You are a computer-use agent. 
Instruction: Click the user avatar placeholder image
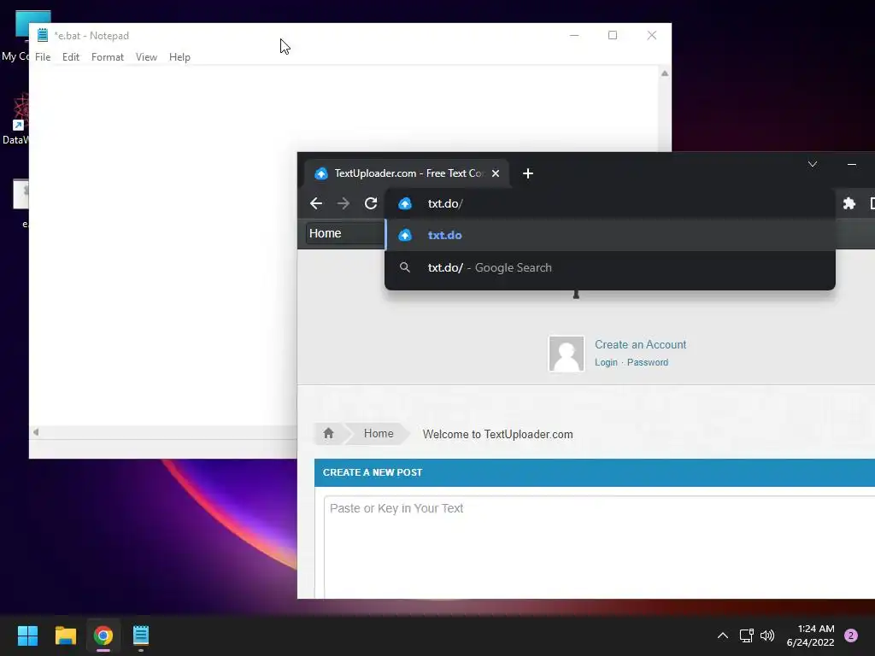click(567, 354)
